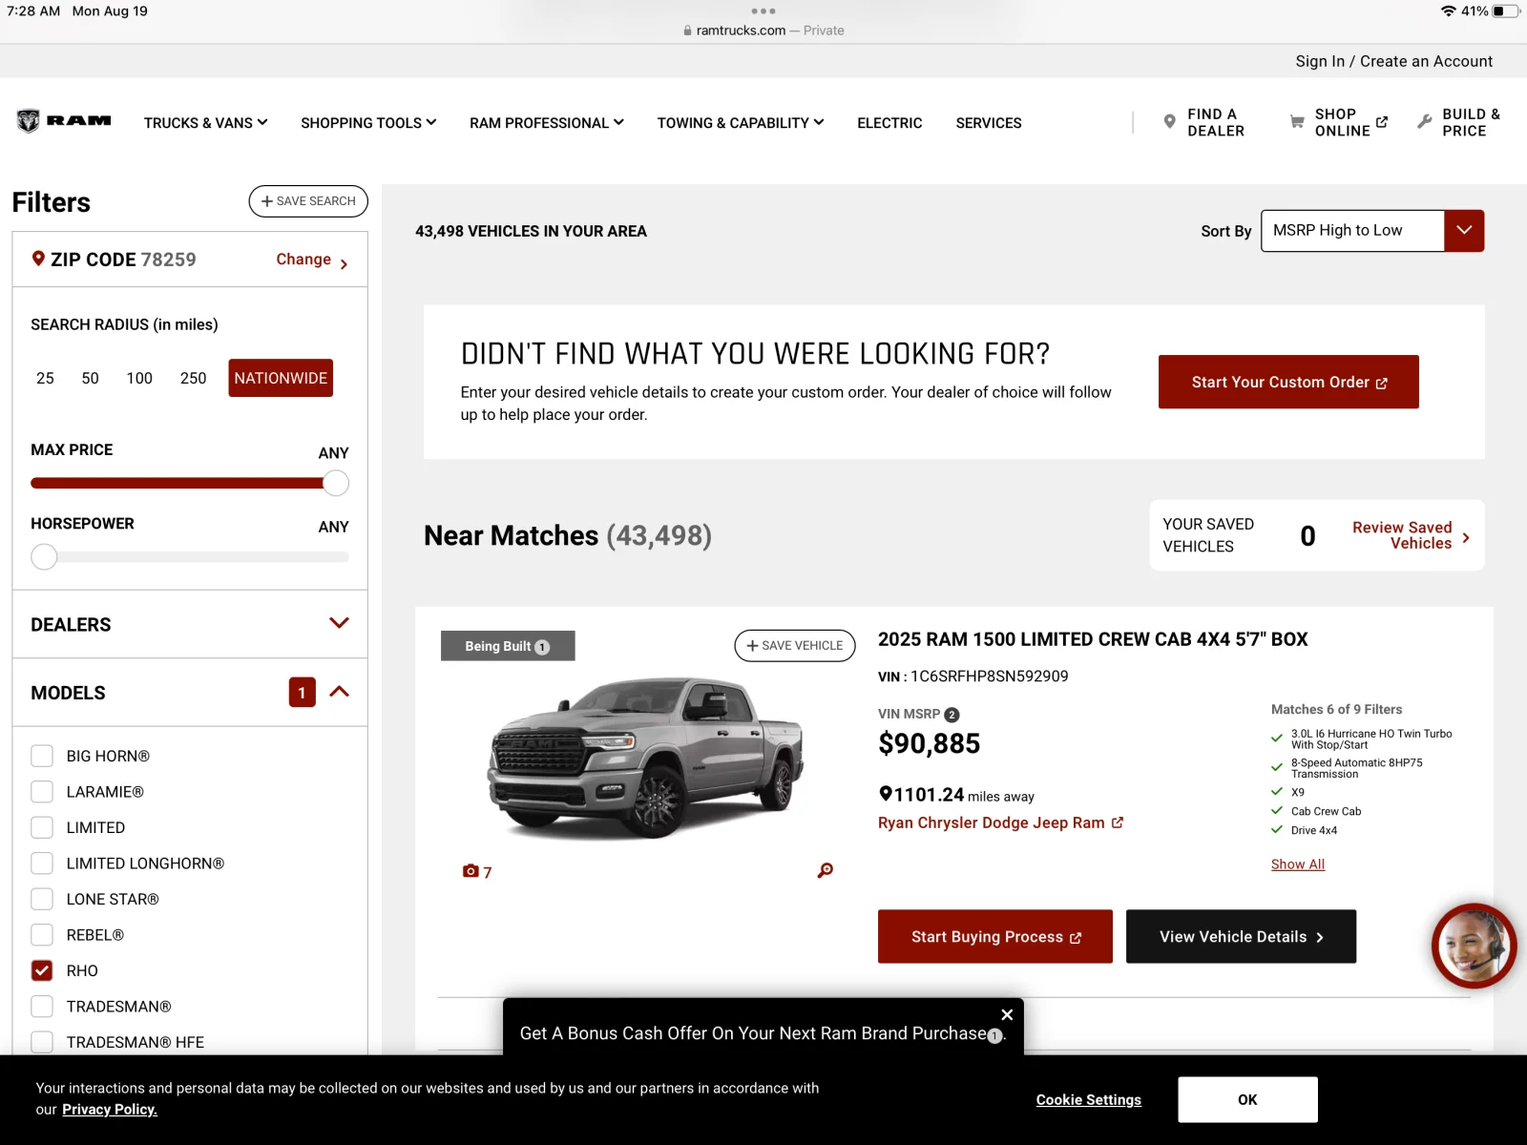This screenshot has width=1527, height=1145.
Task: Click View Vehicle Details
Action: 1241,936
